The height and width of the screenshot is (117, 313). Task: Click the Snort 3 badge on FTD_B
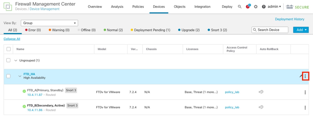[72, 105]
